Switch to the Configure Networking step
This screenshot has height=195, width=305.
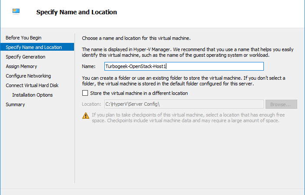click(28, 76)
